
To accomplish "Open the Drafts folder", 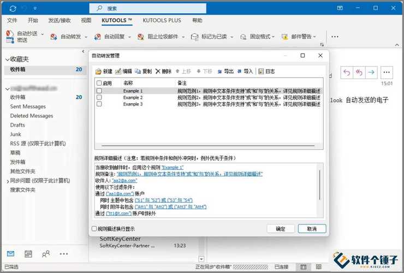I will point(17,125).
